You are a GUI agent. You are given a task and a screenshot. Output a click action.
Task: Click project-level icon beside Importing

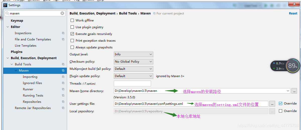tap(63, 77)
